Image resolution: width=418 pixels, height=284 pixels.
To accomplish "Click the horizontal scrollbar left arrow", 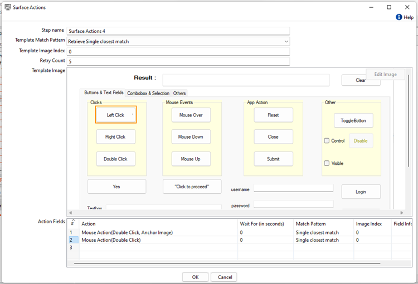I will (70, 213).
